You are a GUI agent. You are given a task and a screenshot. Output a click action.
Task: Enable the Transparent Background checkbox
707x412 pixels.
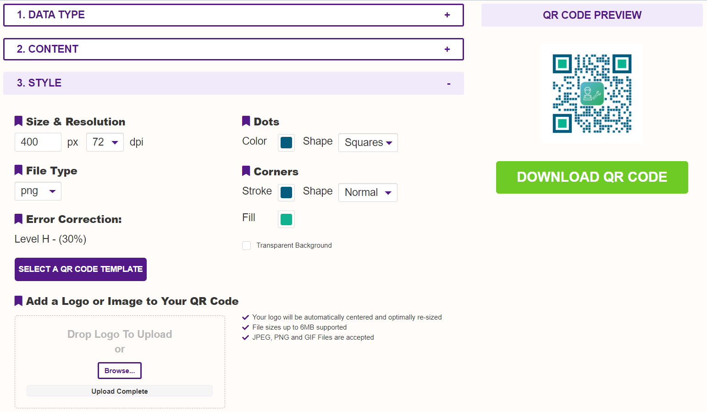247,245
